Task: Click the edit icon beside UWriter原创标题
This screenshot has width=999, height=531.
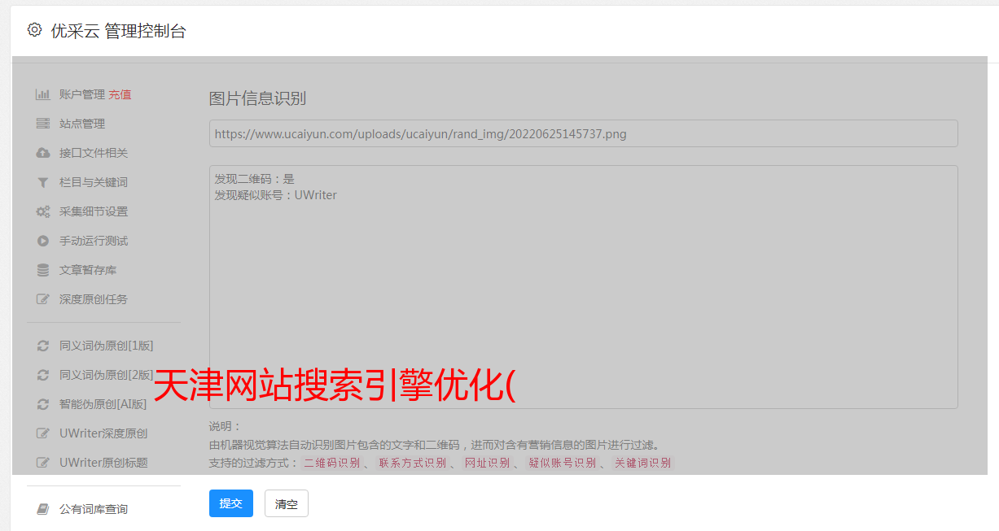Action: tap(43, 463)
